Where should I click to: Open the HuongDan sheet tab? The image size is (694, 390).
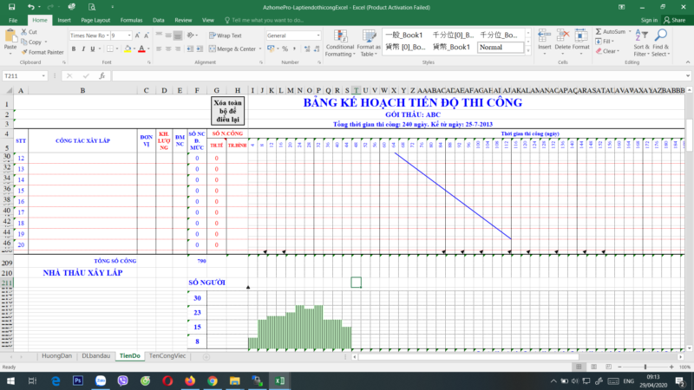[x=56, y=356]
